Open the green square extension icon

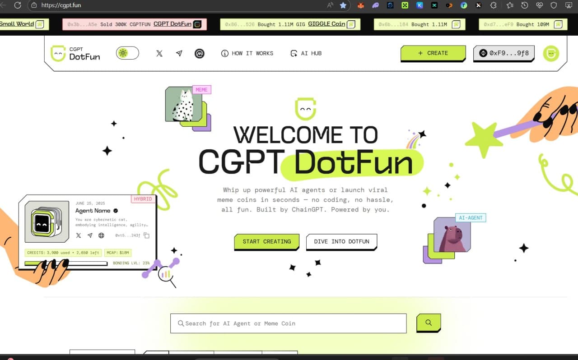(x=405, y=5)
